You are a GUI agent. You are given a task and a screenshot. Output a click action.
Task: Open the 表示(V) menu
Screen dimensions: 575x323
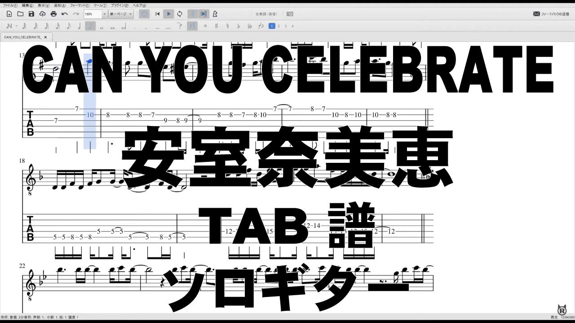[x=44, y=5]
